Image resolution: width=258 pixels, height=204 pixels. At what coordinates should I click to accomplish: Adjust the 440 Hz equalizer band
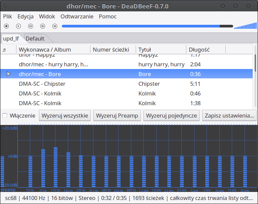point(106,172)
